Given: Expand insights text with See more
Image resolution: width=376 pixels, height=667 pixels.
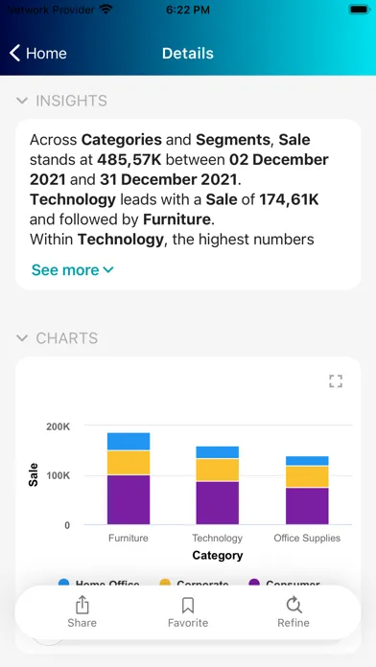Looking at the screenshot, I should pos(72,269).
